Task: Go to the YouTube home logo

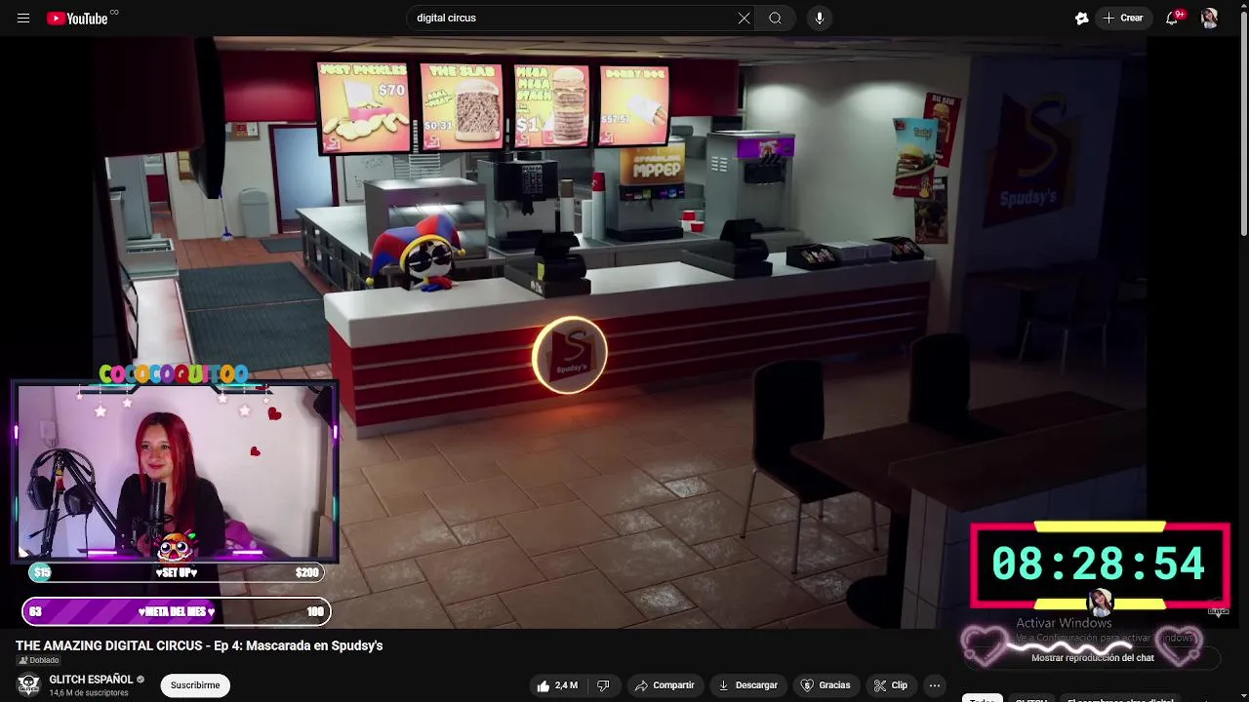Action: (x=77, y=19)
